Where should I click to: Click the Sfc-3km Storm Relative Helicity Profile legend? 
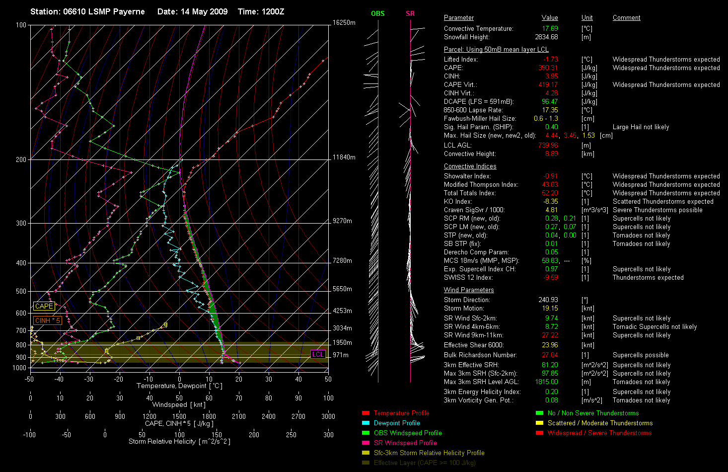429,453
